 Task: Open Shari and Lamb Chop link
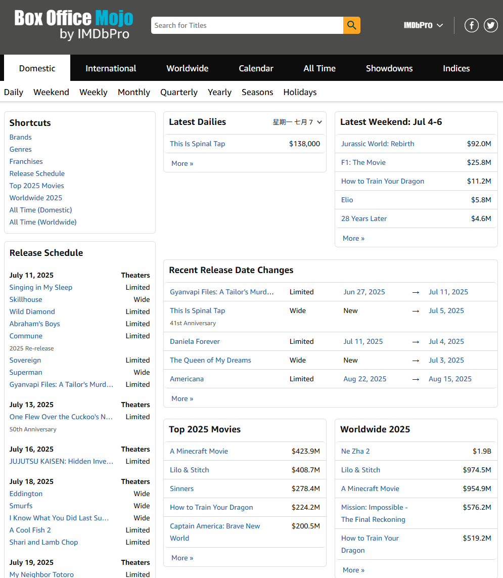44,542
